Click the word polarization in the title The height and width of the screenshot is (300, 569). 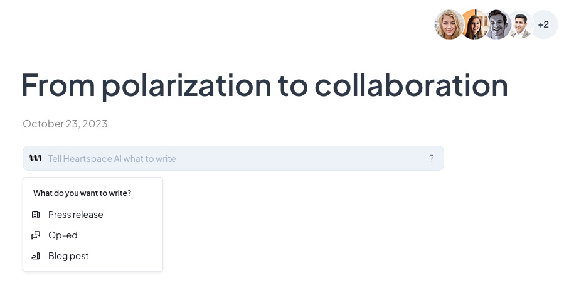186,85
